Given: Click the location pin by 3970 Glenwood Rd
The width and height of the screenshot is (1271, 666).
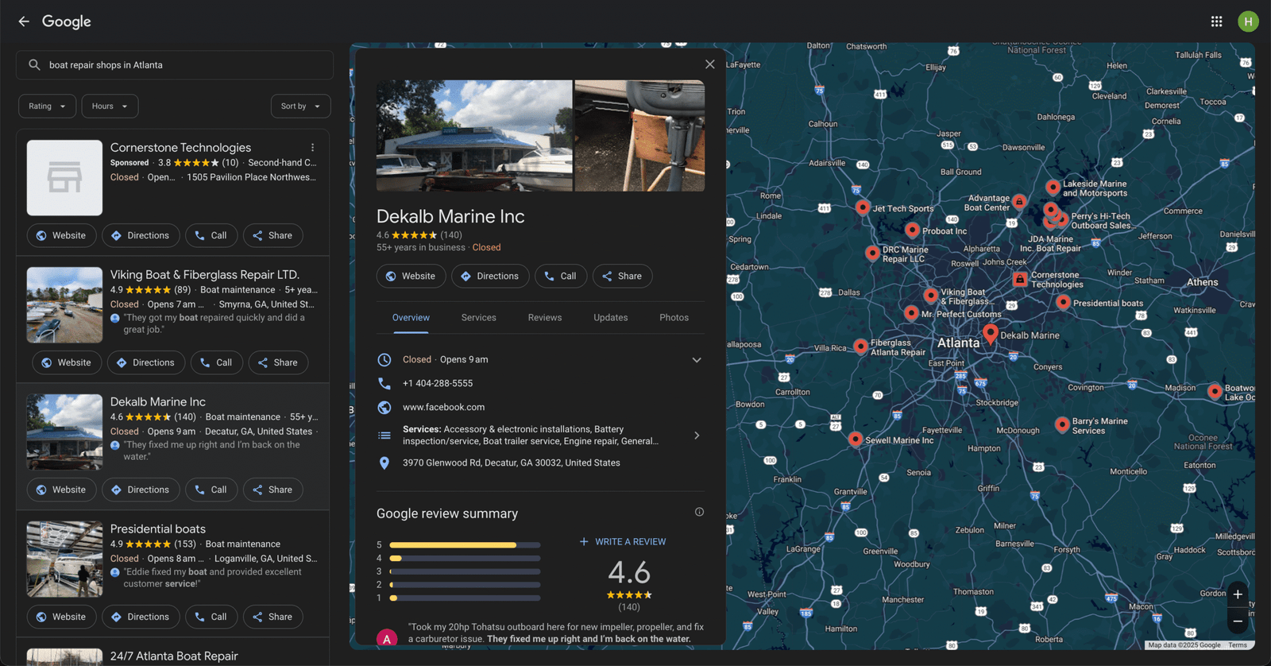Looking at the screenshot, I should pos(384,463).
